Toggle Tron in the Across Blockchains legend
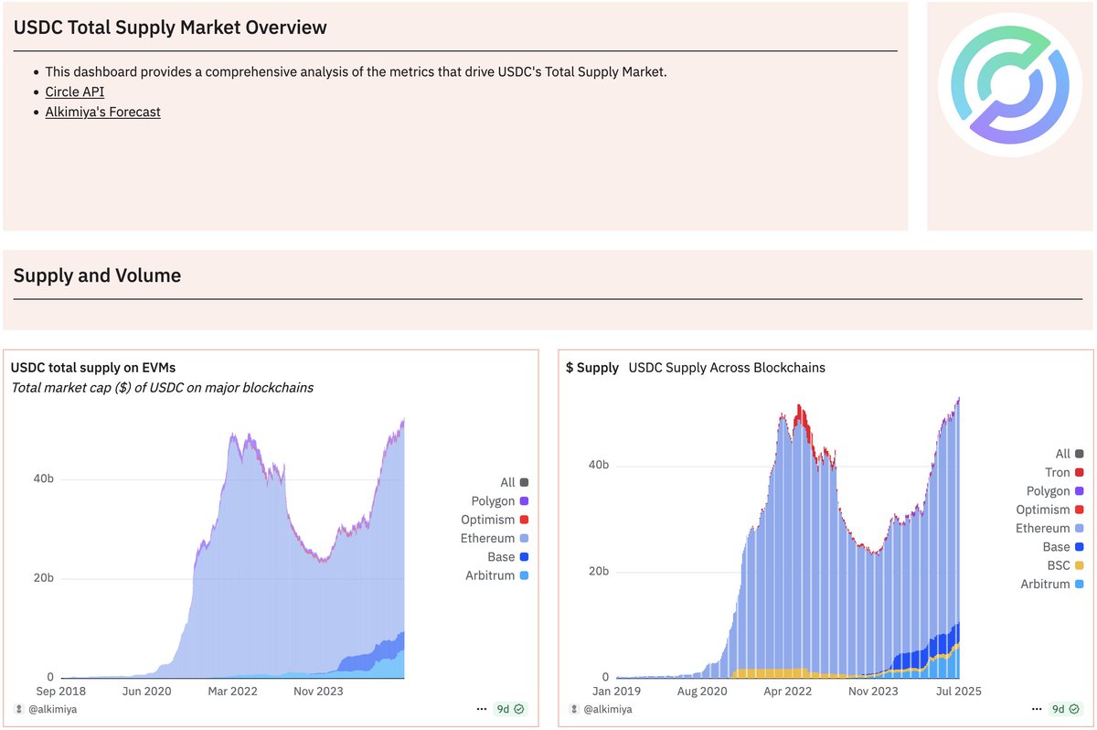The height and width of the screenshot is (730, 1097). pos(1064,472)
